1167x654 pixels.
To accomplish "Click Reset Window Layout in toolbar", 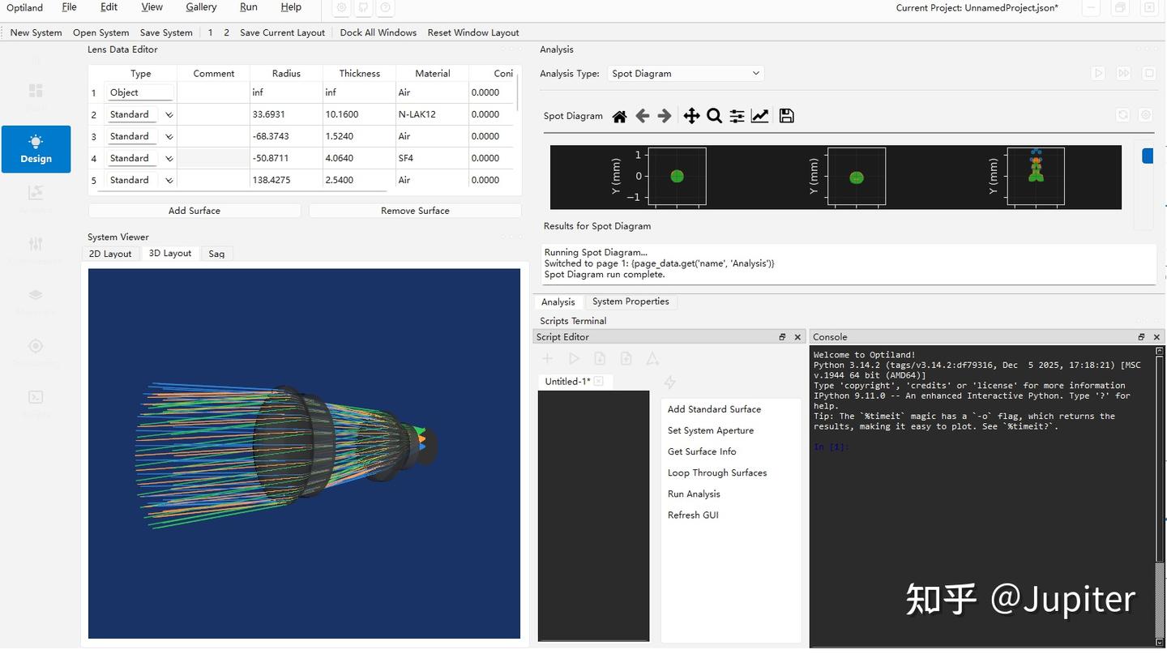I will [x=473, y=32].
